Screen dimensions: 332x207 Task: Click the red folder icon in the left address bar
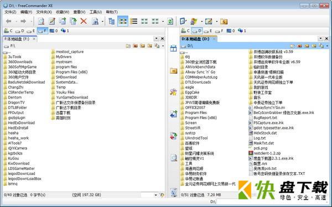click(x=136, y=46)
